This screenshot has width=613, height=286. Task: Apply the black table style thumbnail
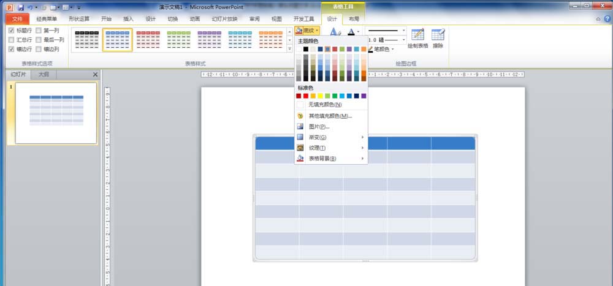(87, 40)
